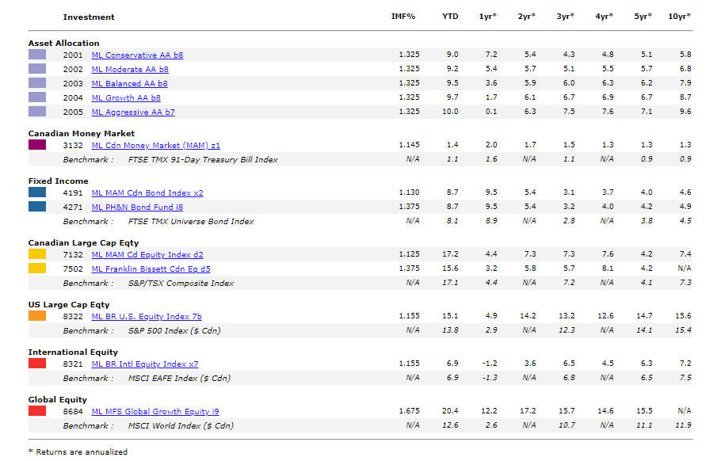Click the Global Equity section heading
The height and width of the screenshot is (461, 725).
tap(58, 400)
